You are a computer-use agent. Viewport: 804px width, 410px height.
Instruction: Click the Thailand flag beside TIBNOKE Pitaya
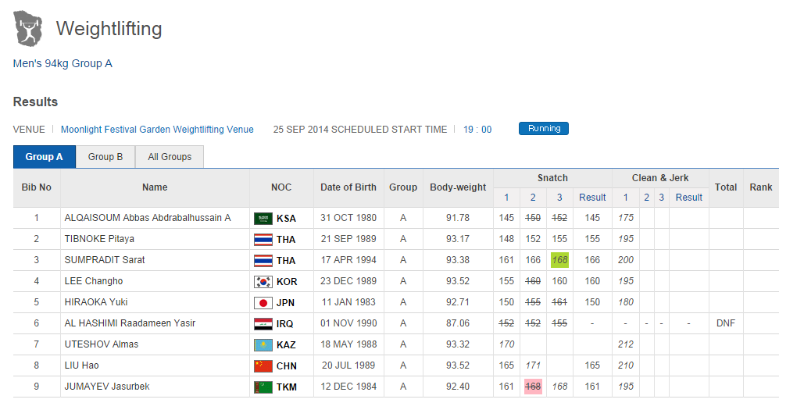[263, 239]
